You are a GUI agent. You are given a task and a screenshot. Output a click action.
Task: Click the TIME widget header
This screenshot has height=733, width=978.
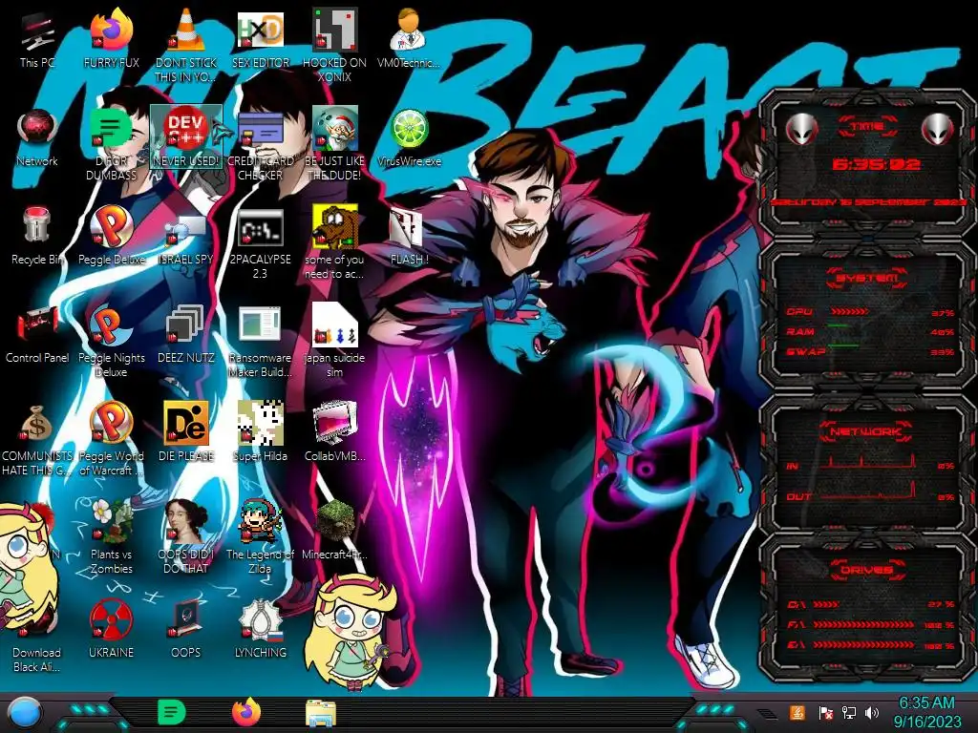point(868,127)
